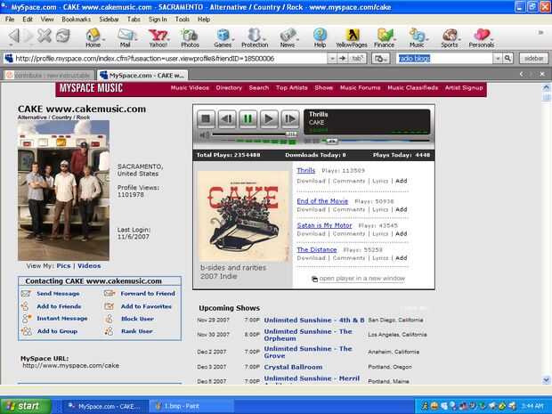The width and height of the screenshot is (552, 414).
Task: Open the Sign In menu
Action: point(158,20)
